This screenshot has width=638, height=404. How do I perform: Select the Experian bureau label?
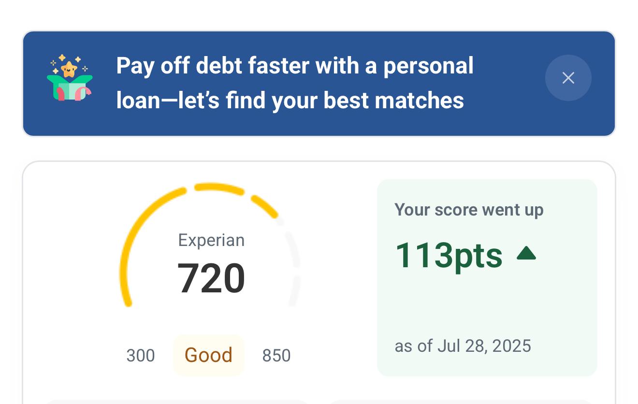pos(211,240)
